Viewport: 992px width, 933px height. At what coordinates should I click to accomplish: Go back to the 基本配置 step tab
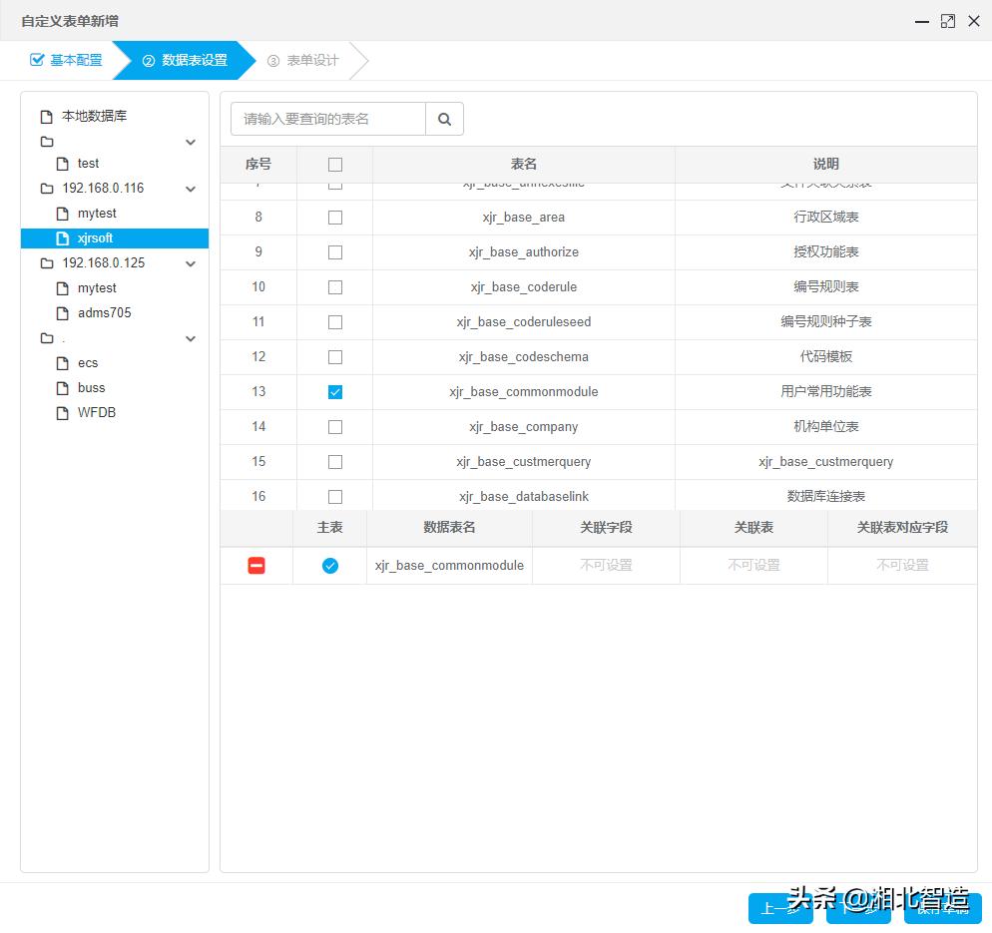[67, 60]
